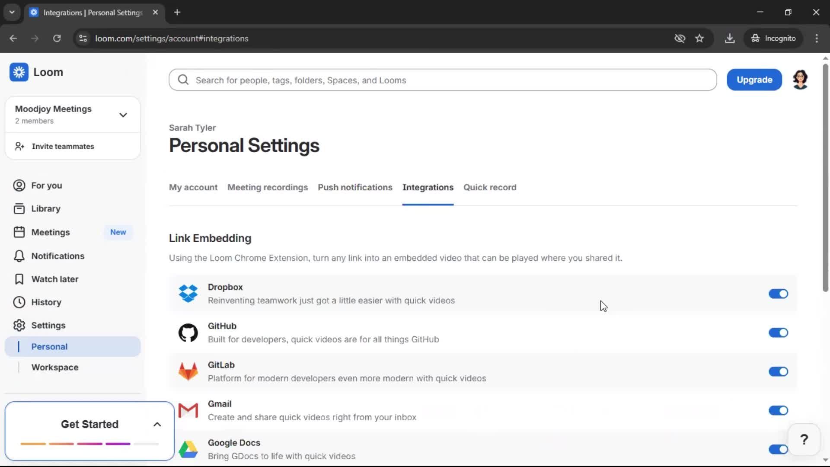Collapse the Get Started panel
The image size is (830, 467).
pyautogui.click(x=157, y=424)
